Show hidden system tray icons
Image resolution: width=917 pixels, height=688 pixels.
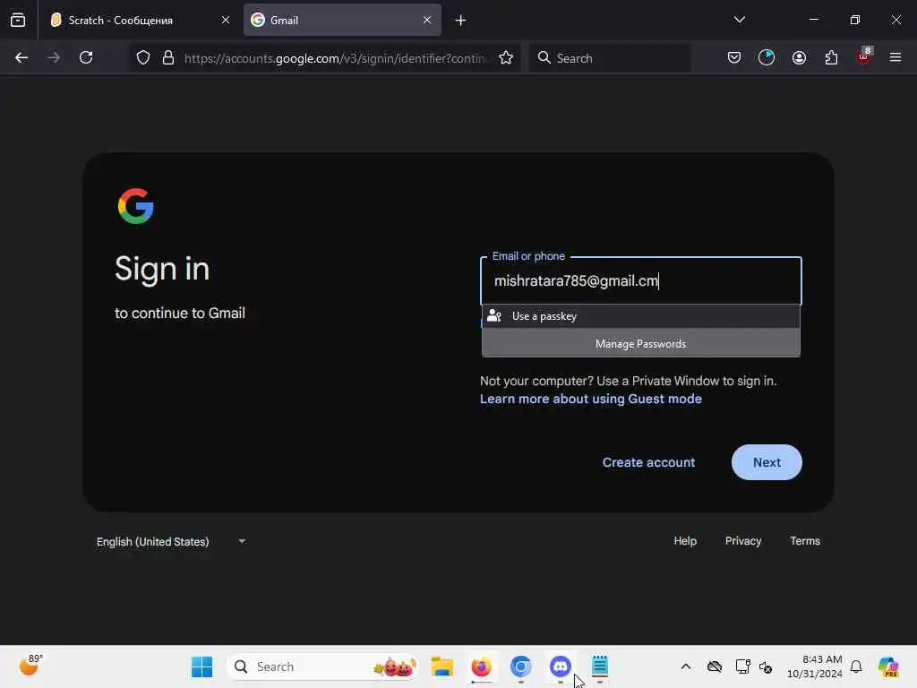tap(686, 666)
